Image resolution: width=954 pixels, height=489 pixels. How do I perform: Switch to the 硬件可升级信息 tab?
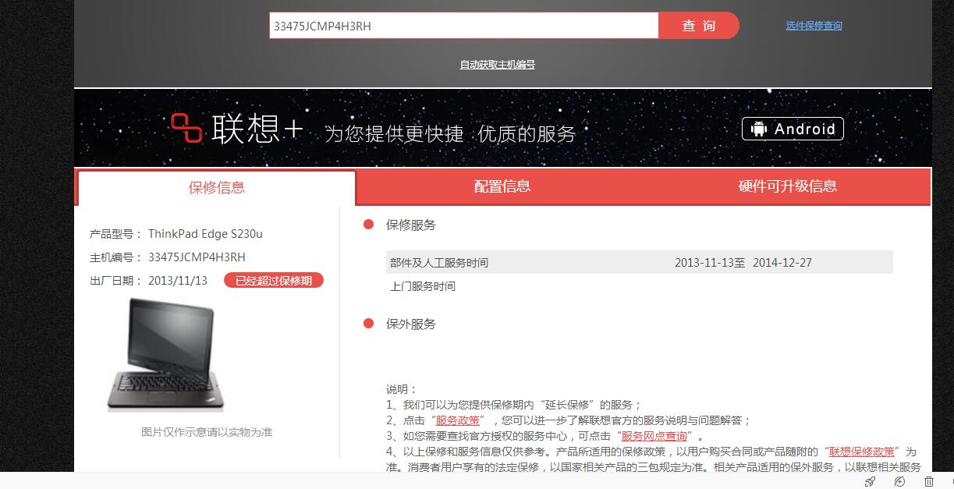pyautogui.click(x=788, y=186)
